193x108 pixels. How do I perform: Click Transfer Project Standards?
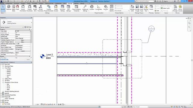[49, 8]
